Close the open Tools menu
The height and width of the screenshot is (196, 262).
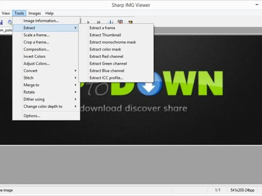click(19, 13)
